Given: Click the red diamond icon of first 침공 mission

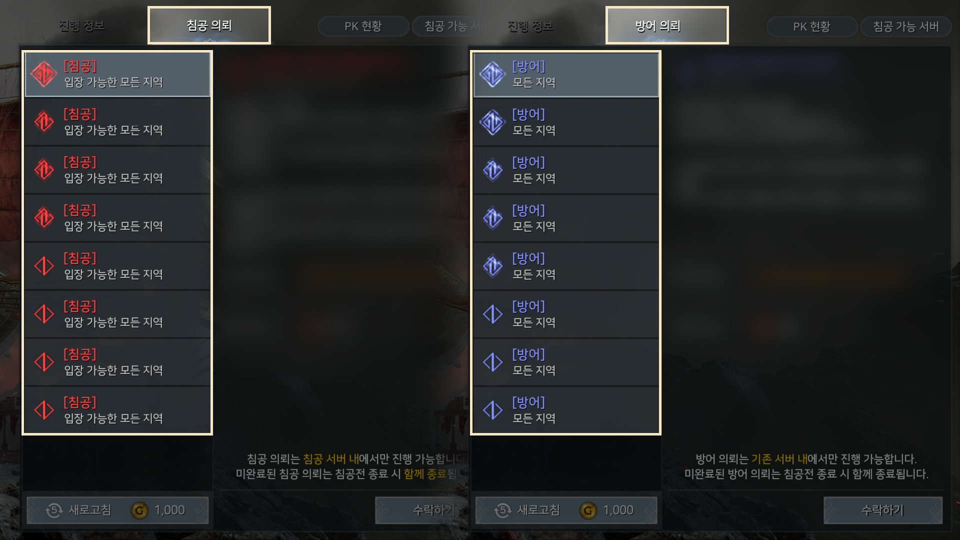Looking at the screenshot, I should point(44,74).
